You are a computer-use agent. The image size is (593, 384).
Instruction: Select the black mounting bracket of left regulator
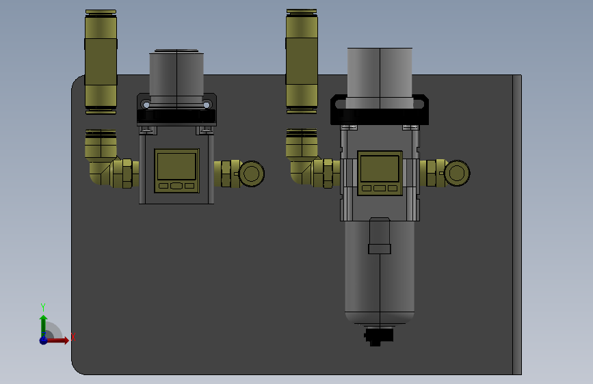click(x=176, y=116)
